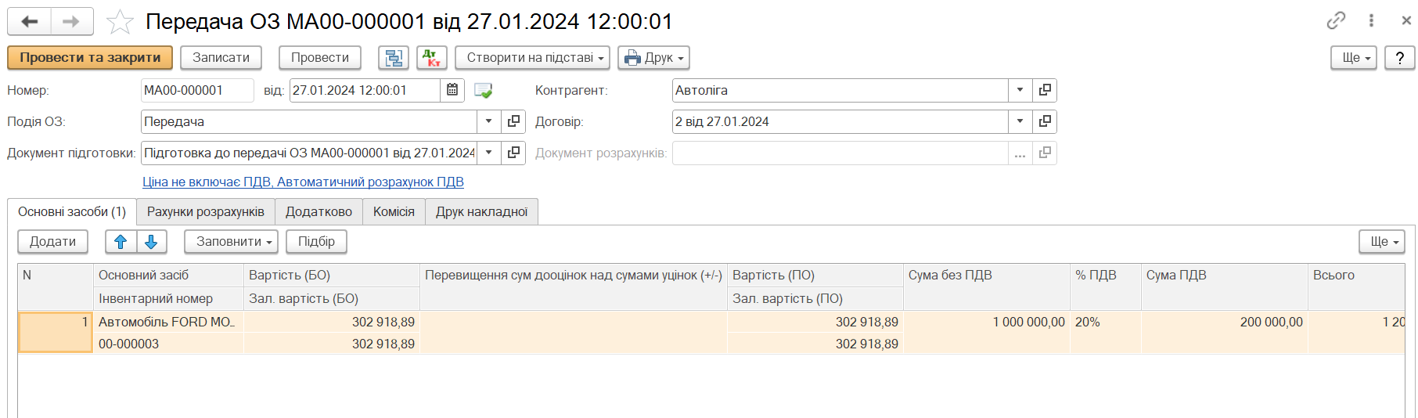Expand the Контрагент dropdown list
The image size is (1418, 418).
tap(1020, 90)
